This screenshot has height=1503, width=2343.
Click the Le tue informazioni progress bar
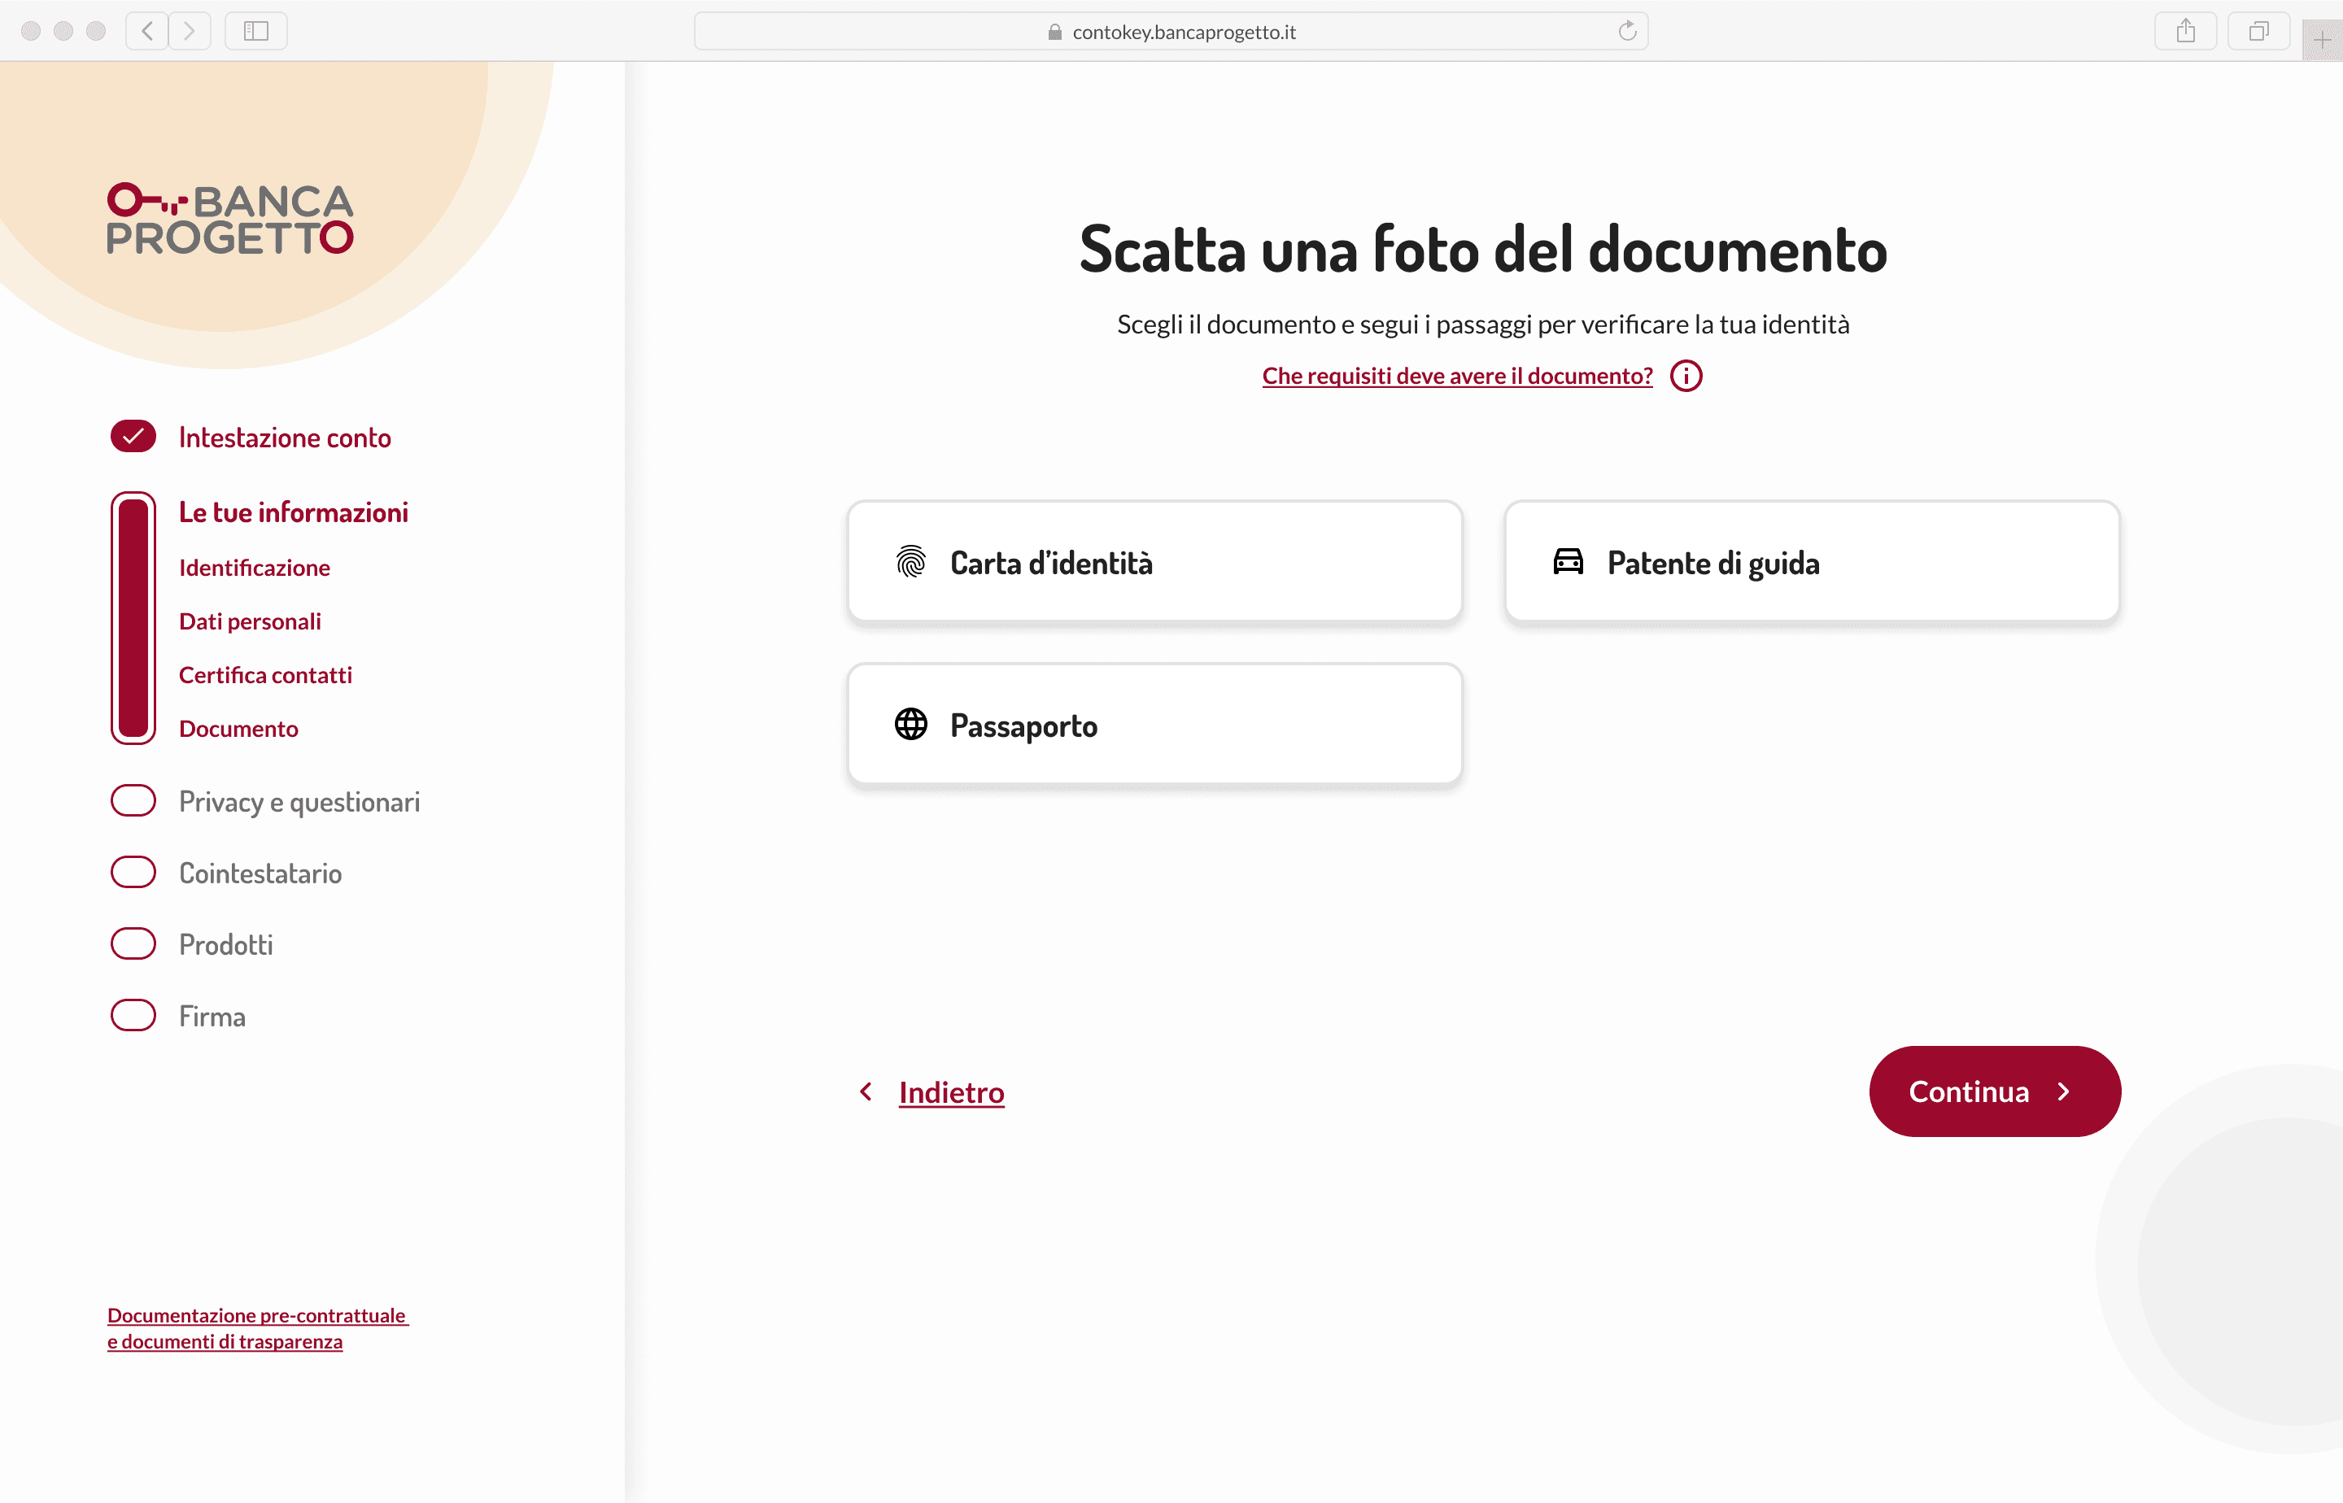tap(133, 618)
